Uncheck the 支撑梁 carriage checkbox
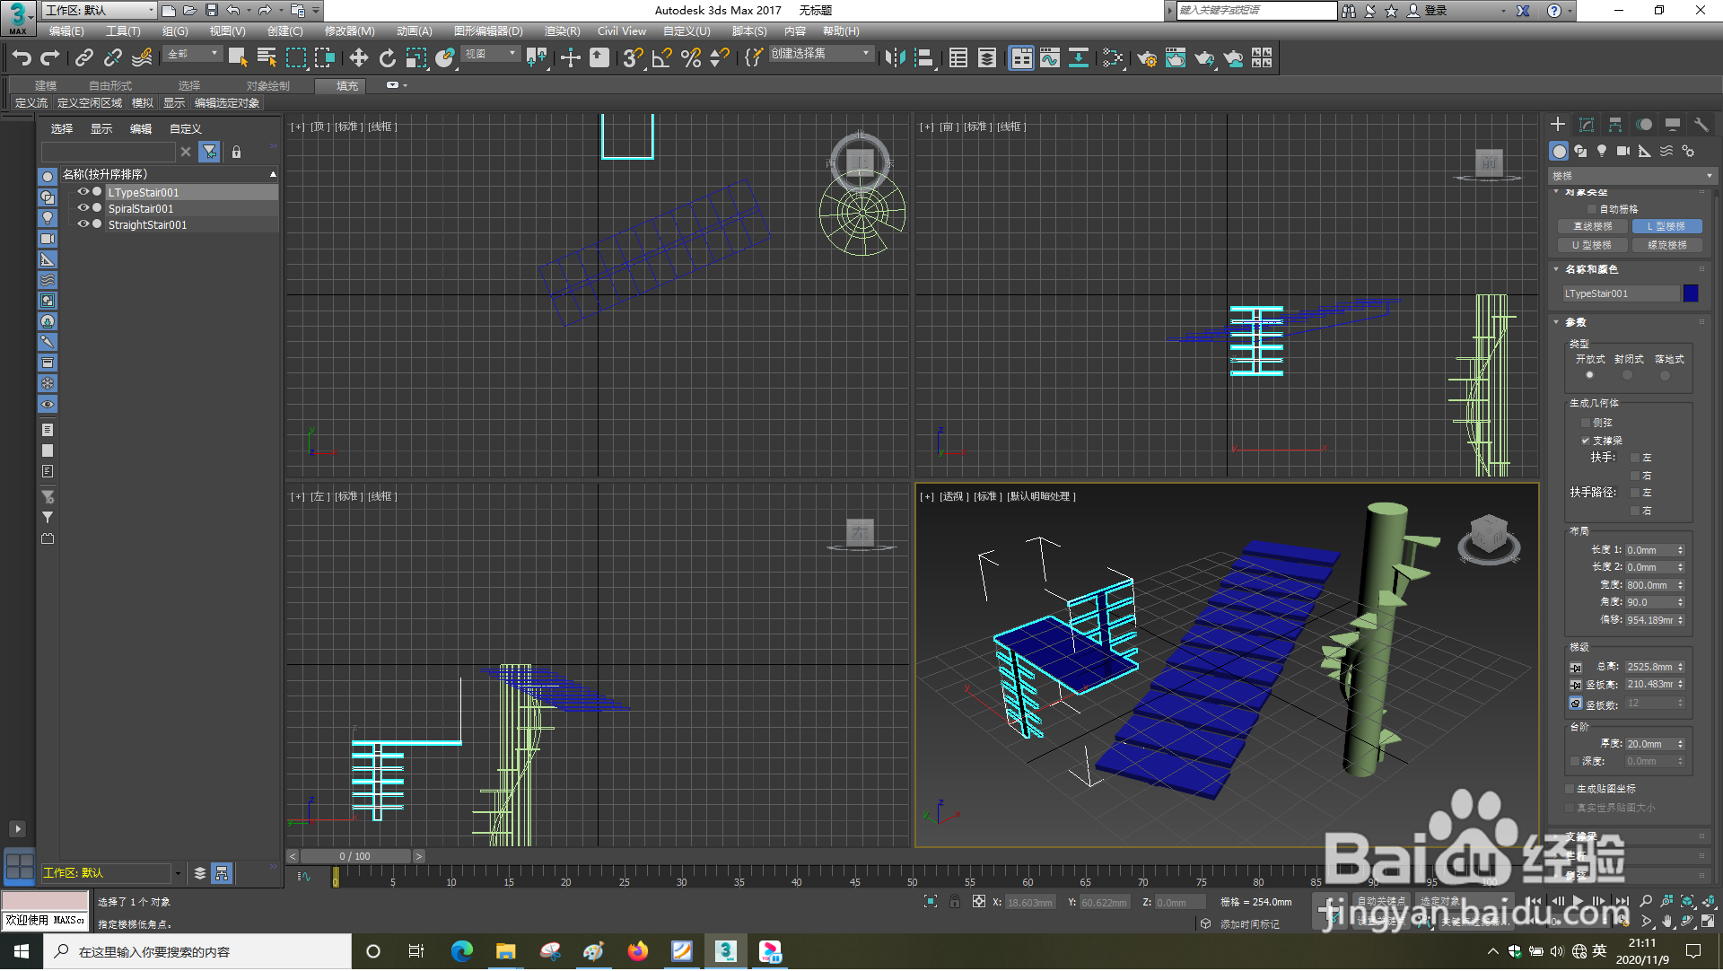 [x=1586, y=441]
